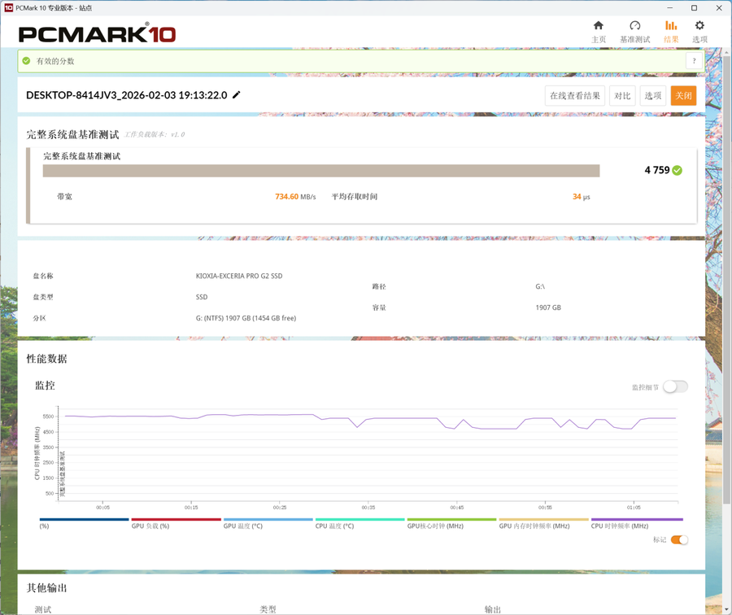732x615 pixels.
Task: Click the GPU 温度 (°C) legend color bar
Action: pyautogui.click(x=268, y=519)
